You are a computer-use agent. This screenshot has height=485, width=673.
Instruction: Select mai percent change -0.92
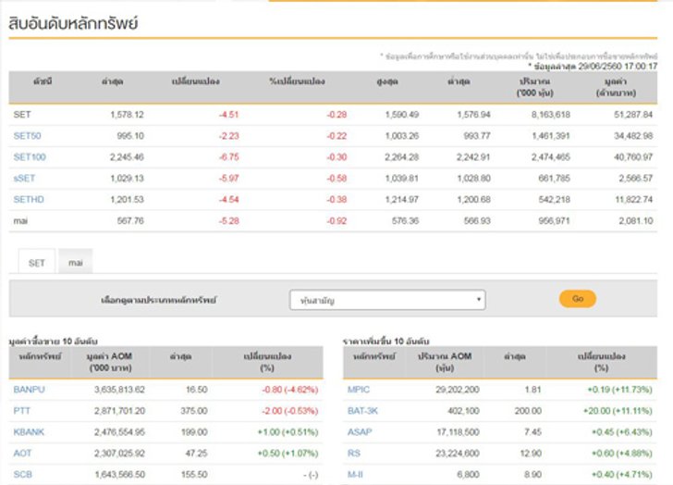(336, 221)
